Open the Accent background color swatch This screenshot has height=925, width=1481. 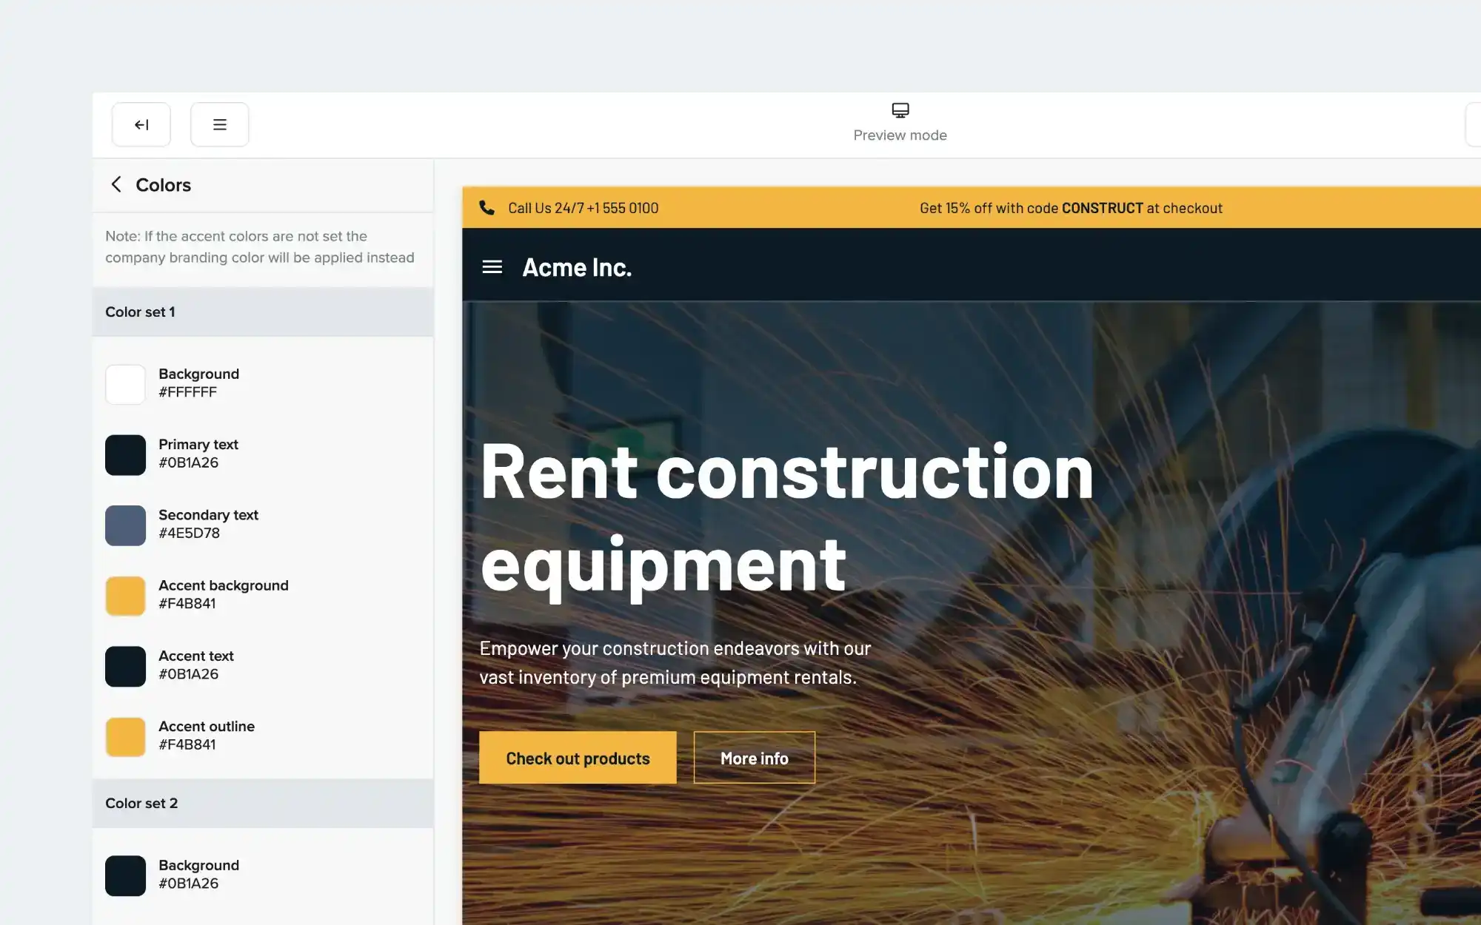(125, 595)
